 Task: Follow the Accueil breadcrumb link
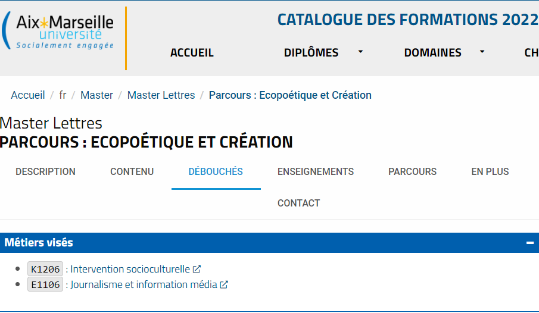28,95
